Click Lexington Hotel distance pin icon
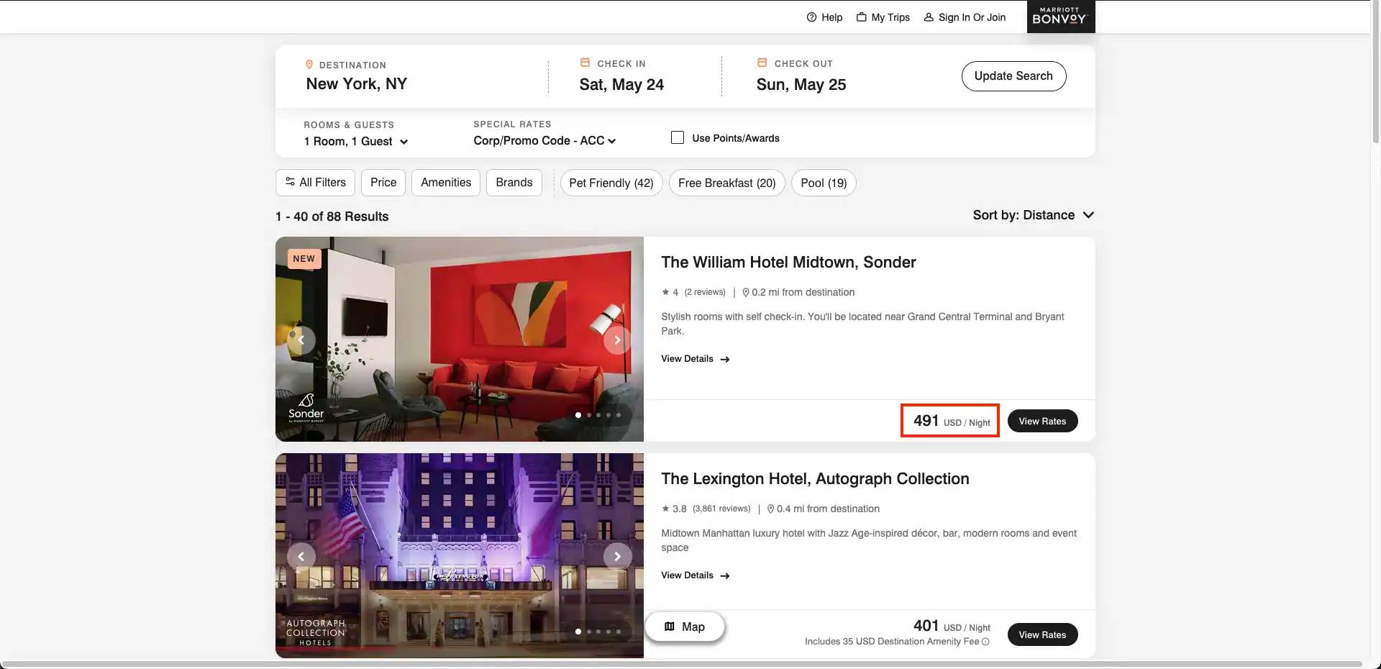Image resolution: width=1381 pixels, height=669 pixels. tap(770, 509)
